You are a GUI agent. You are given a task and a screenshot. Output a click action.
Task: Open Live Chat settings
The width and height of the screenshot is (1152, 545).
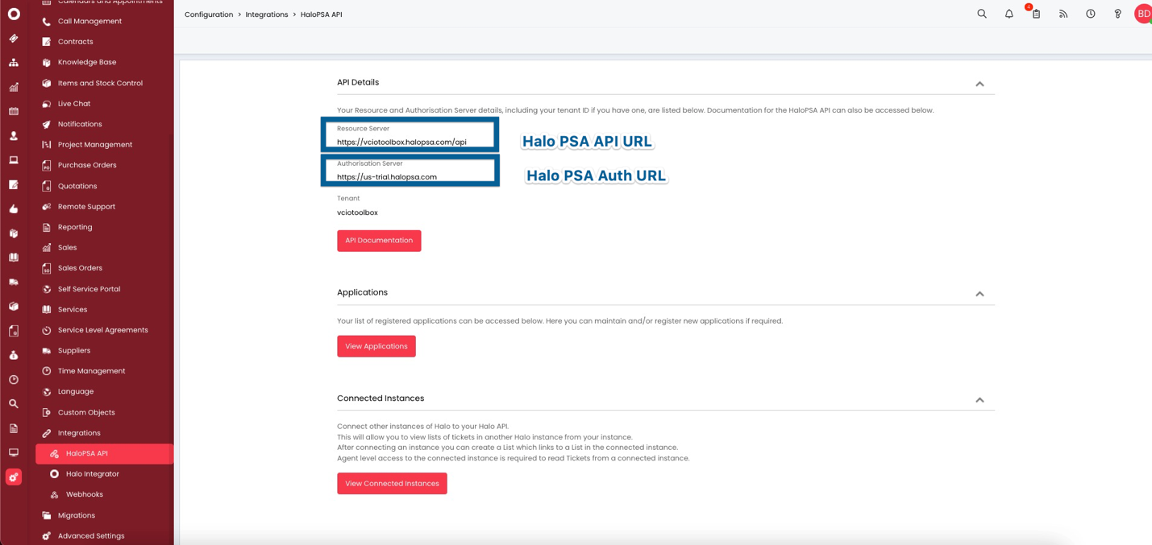[x=74, y=104]
